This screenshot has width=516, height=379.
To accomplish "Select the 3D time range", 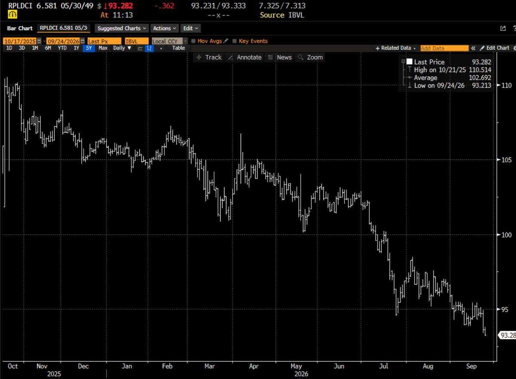I will click(22, 48).
